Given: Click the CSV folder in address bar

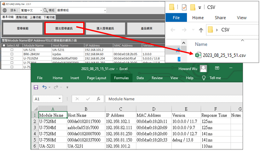Looking at the screenshot, I should point(225,30).
